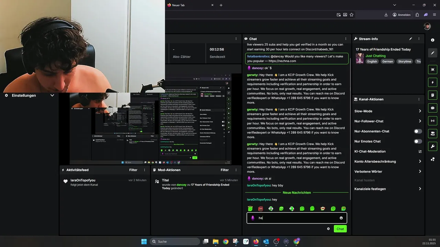The image size is (440, 247).
Task: Open the KI-Chat-Moderation external link icon
Action: point(420,151)
